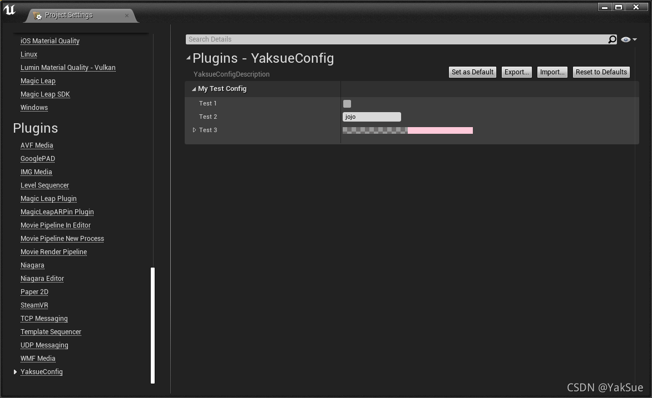Select the Niagara plugin settings
The width and height of the screenshot is (652, 398).
point(32,265)
